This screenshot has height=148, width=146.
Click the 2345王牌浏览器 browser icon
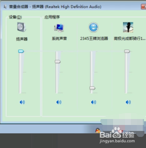coord(93,27)
